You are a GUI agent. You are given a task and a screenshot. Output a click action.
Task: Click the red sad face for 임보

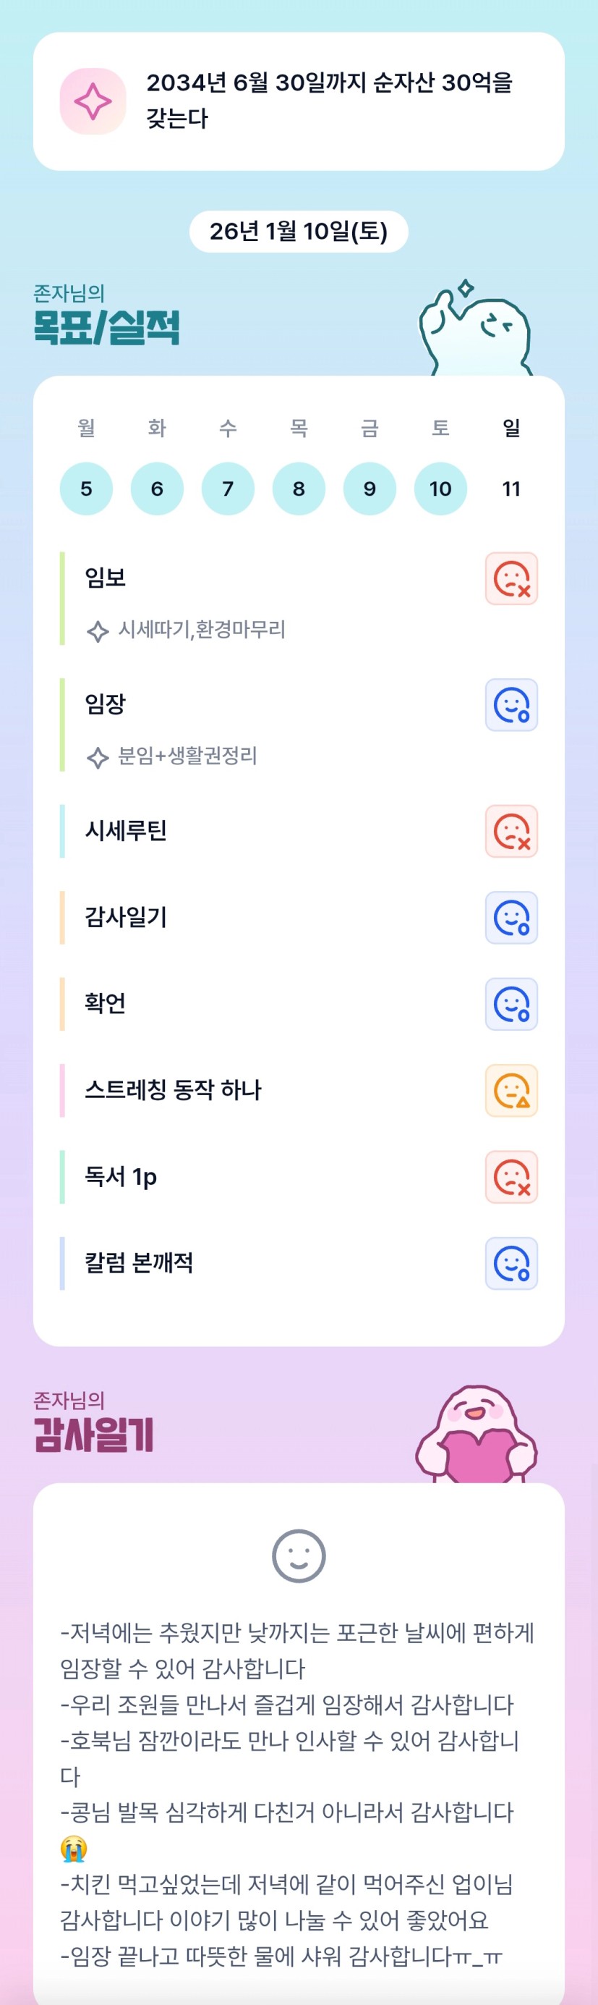pos(511,578)
